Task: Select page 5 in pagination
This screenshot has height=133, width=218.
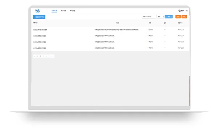Action: click(50, 56)
